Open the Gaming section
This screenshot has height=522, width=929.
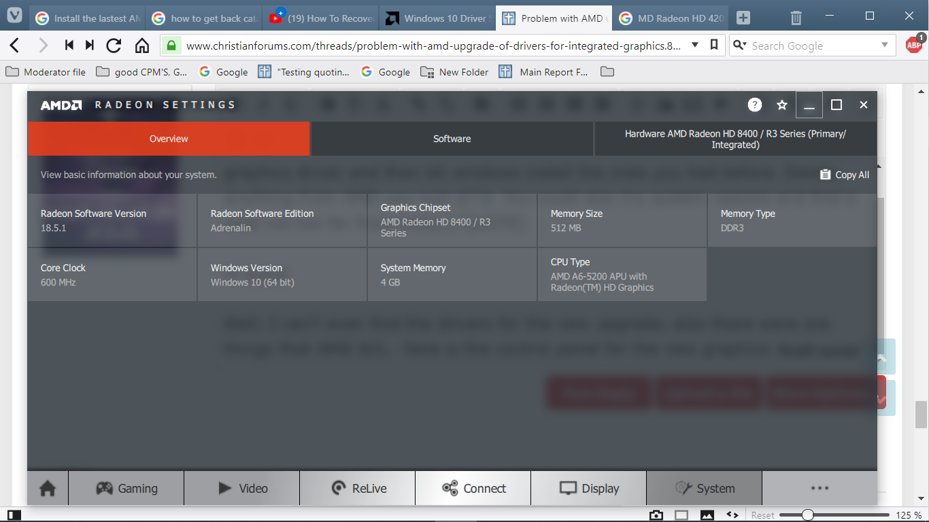(x=126, y=488)
